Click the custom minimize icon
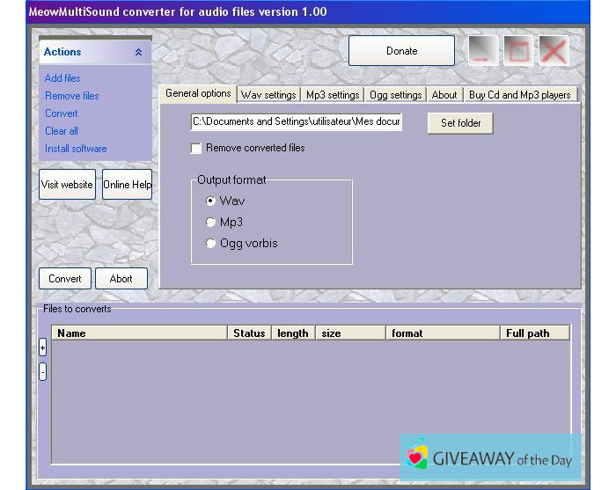 click(482, 51)
